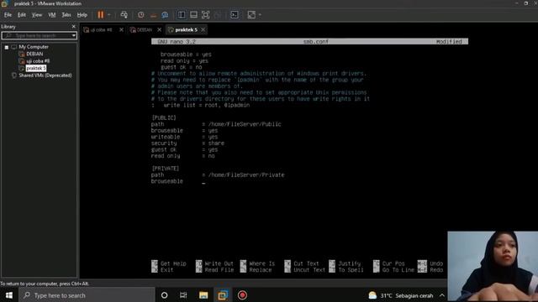Enter full screen mode icon
The image size is (538, 302).
[x=205, y=15]
